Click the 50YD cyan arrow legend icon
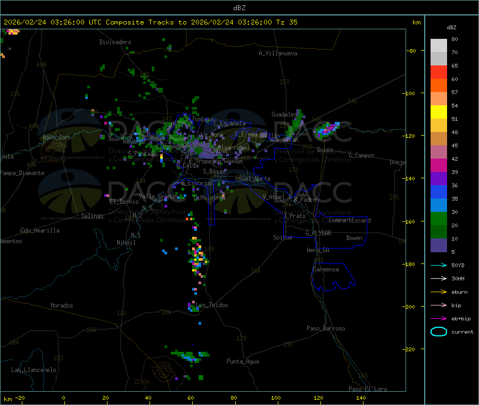This screenshot has width=479, height=405. coord(439,265)
